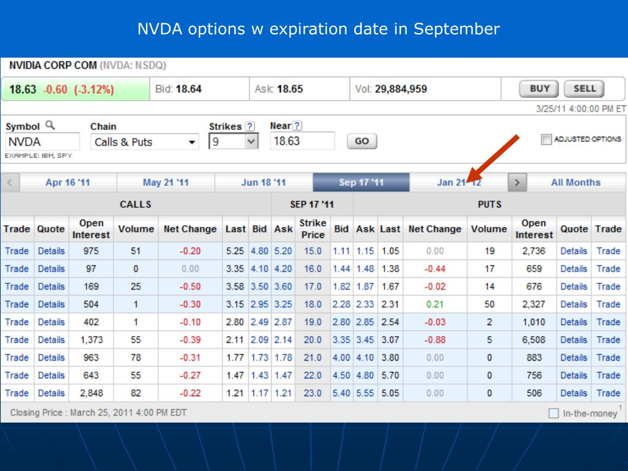The width and height of the screenshot is (628, 471).
Task: Click the puts Net Change column header
Action: (x=435, y=229)
